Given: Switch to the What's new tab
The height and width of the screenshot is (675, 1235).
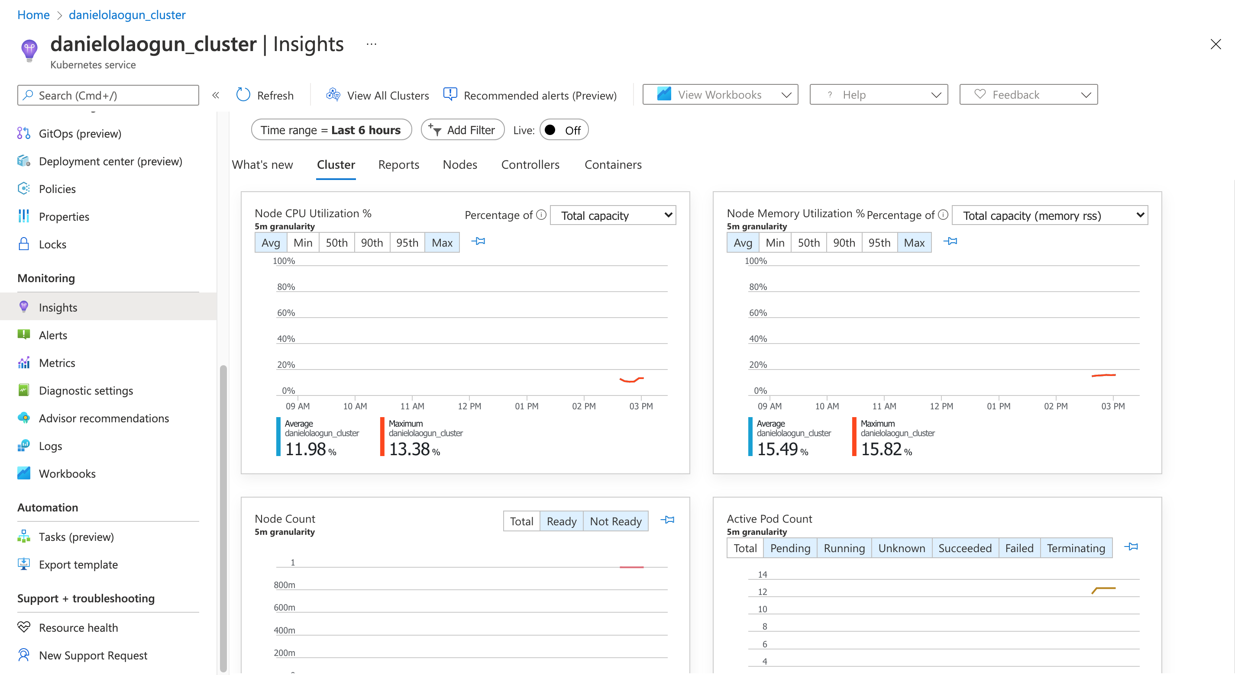Looking at the screenshot, I should 262,164.
